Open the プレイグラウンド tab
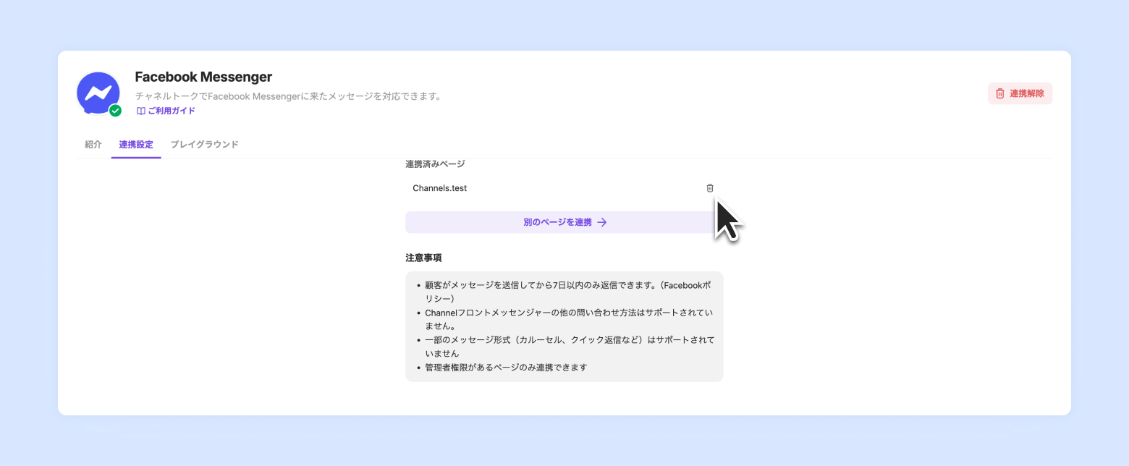 pyautogui.click(x=204, y=144)
